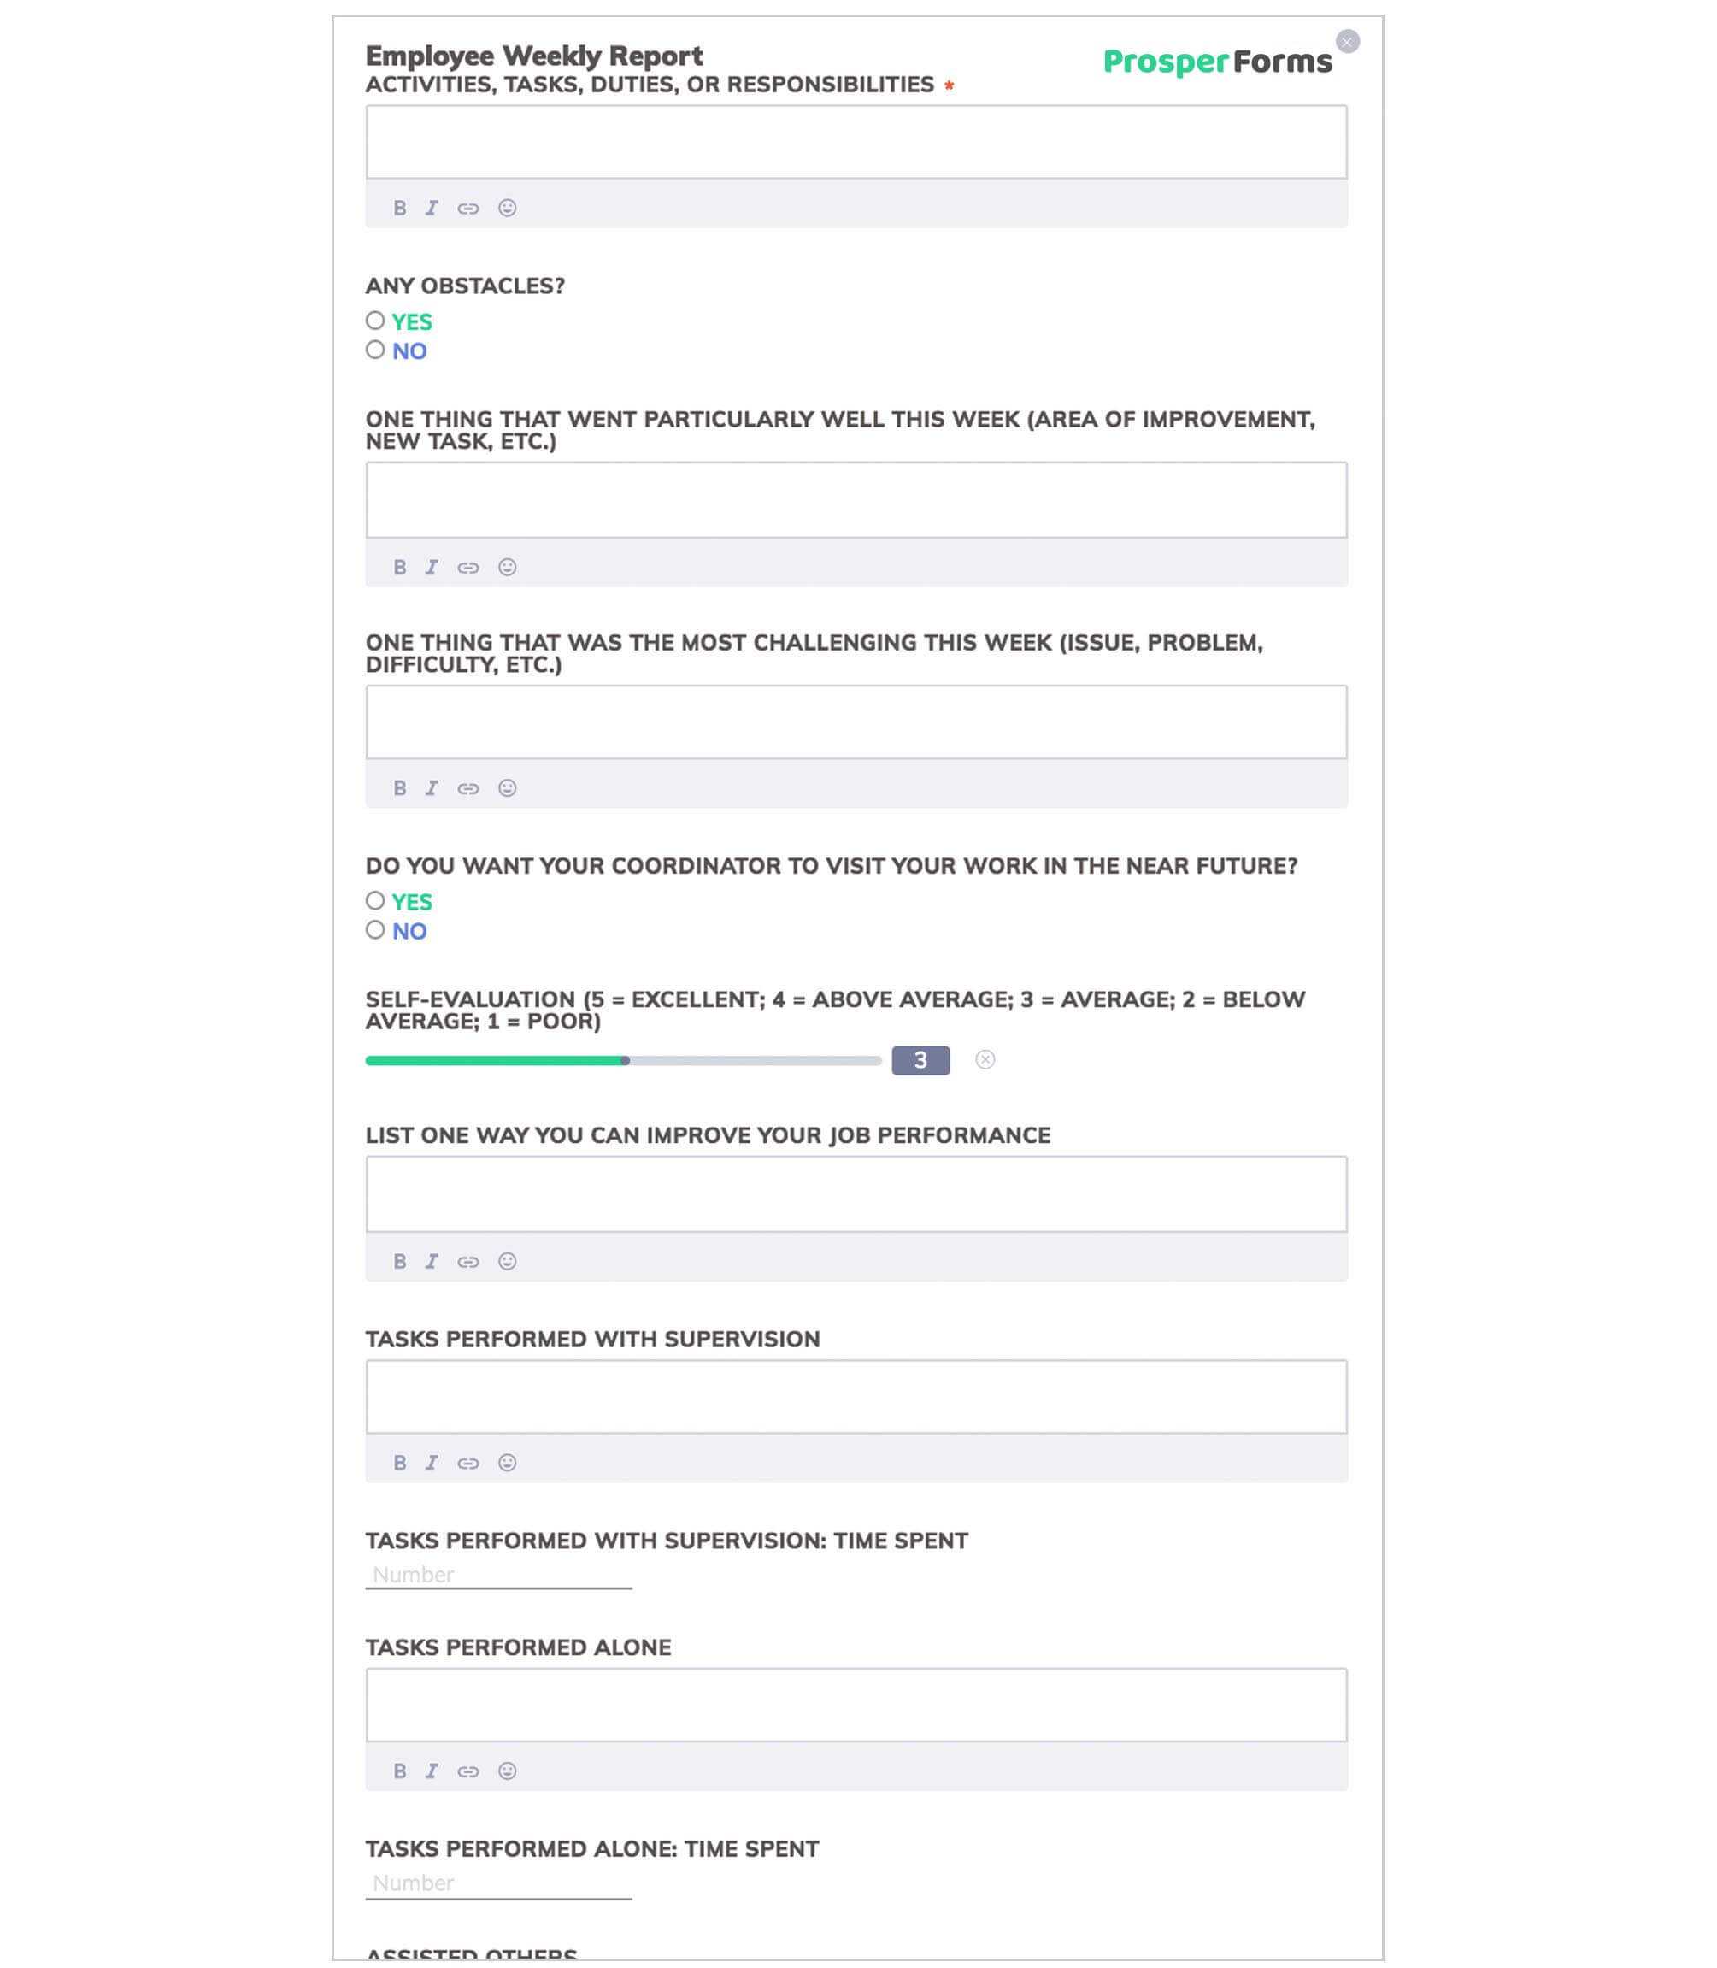Screen dimensions: 1717x1968
Task: Select YES for any obstacles question
Action: 373,321
